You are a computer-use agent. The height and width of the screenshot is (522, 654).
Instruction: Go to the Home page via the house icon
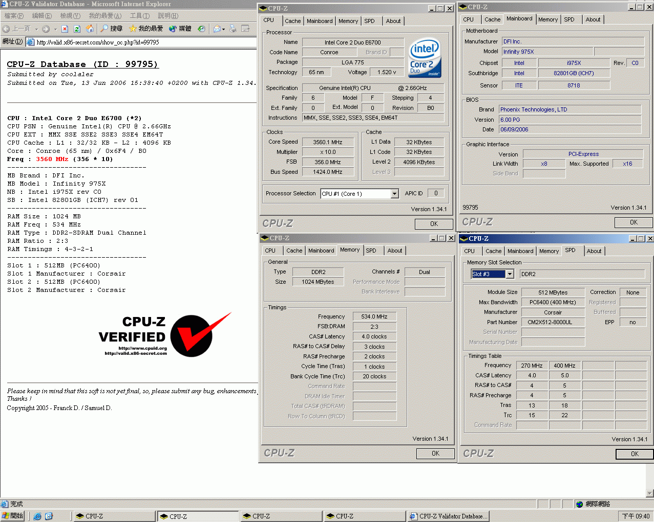pos(90,29)
